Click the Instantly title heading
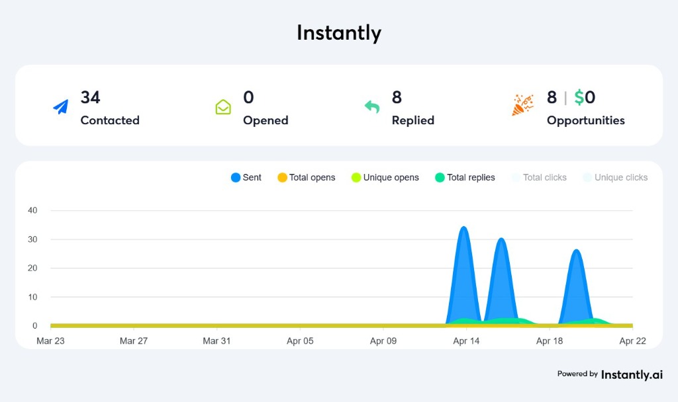 [x=338, y=32]
